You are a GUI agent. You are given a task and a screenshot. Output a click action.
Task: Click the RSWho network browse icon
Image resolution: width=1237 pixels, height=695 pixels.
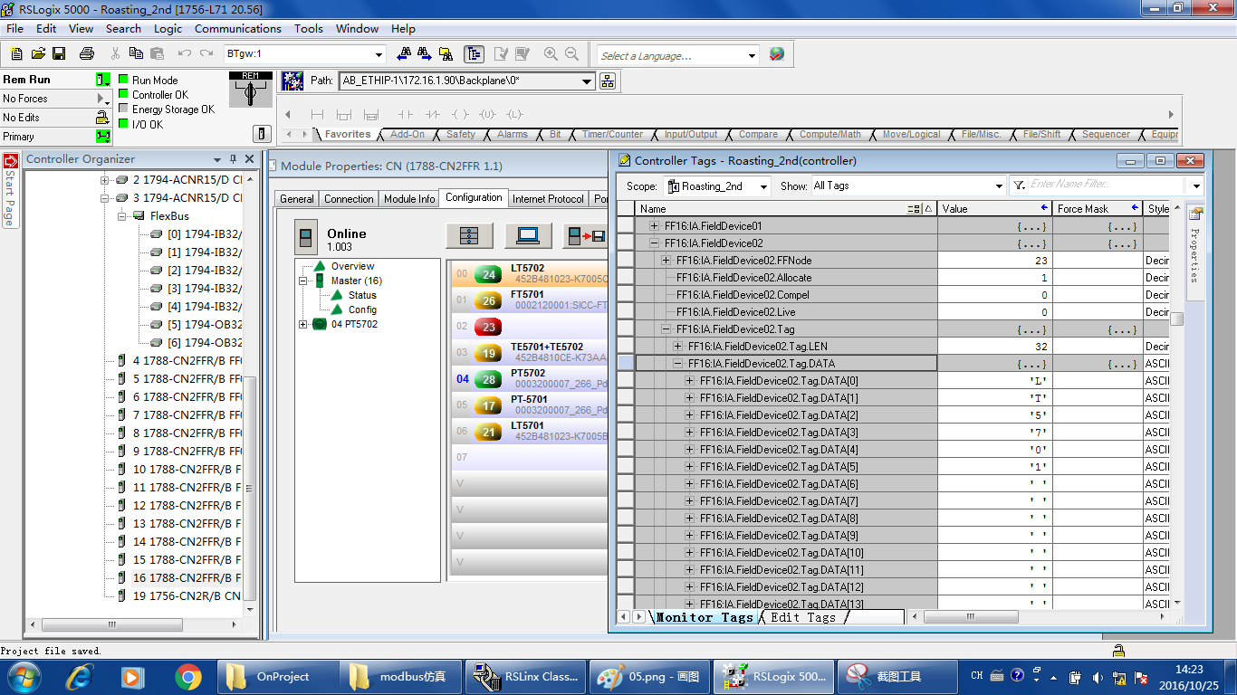[x=608, y=81]
